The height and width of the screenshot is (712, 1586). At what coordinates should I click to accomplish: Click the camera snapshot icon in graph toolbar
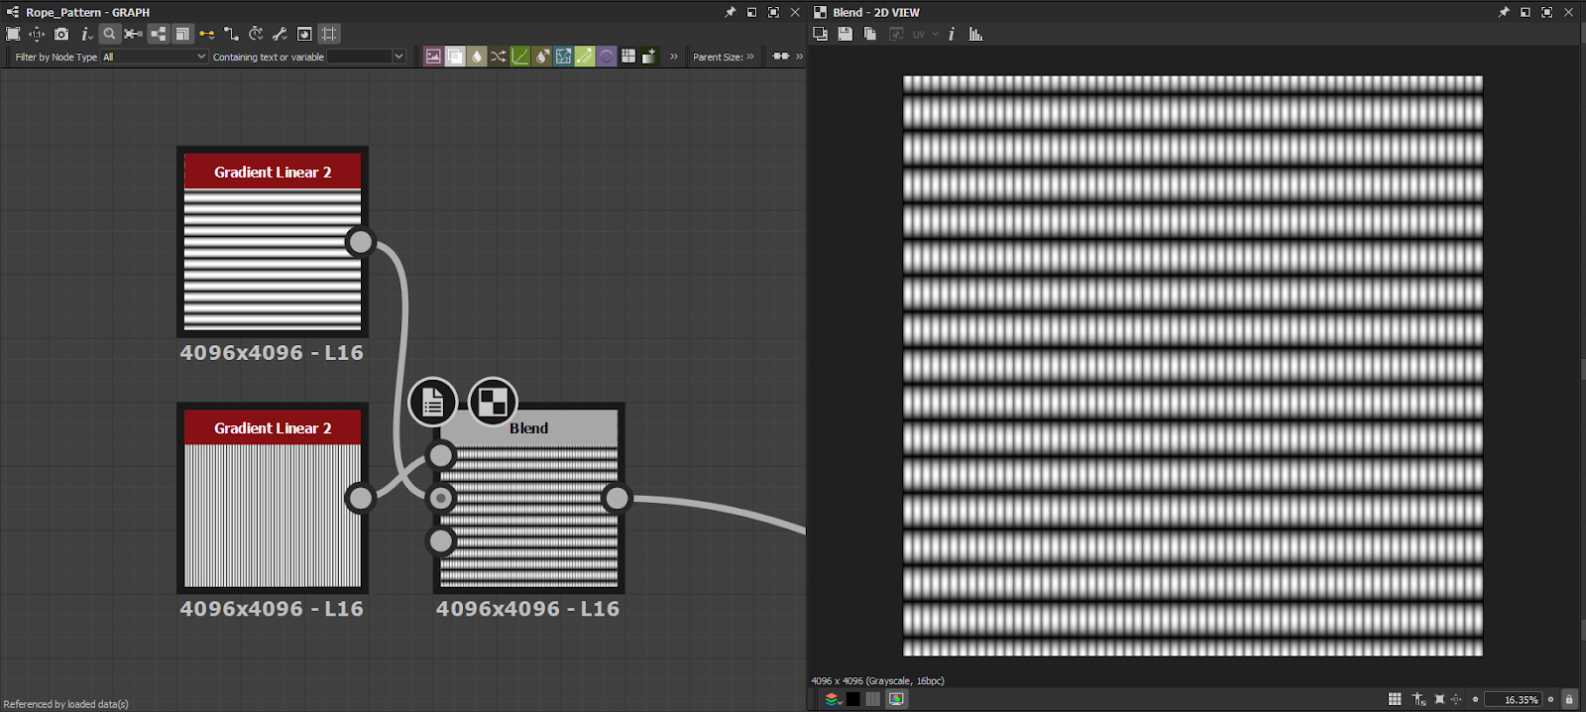tap(61, 34)
